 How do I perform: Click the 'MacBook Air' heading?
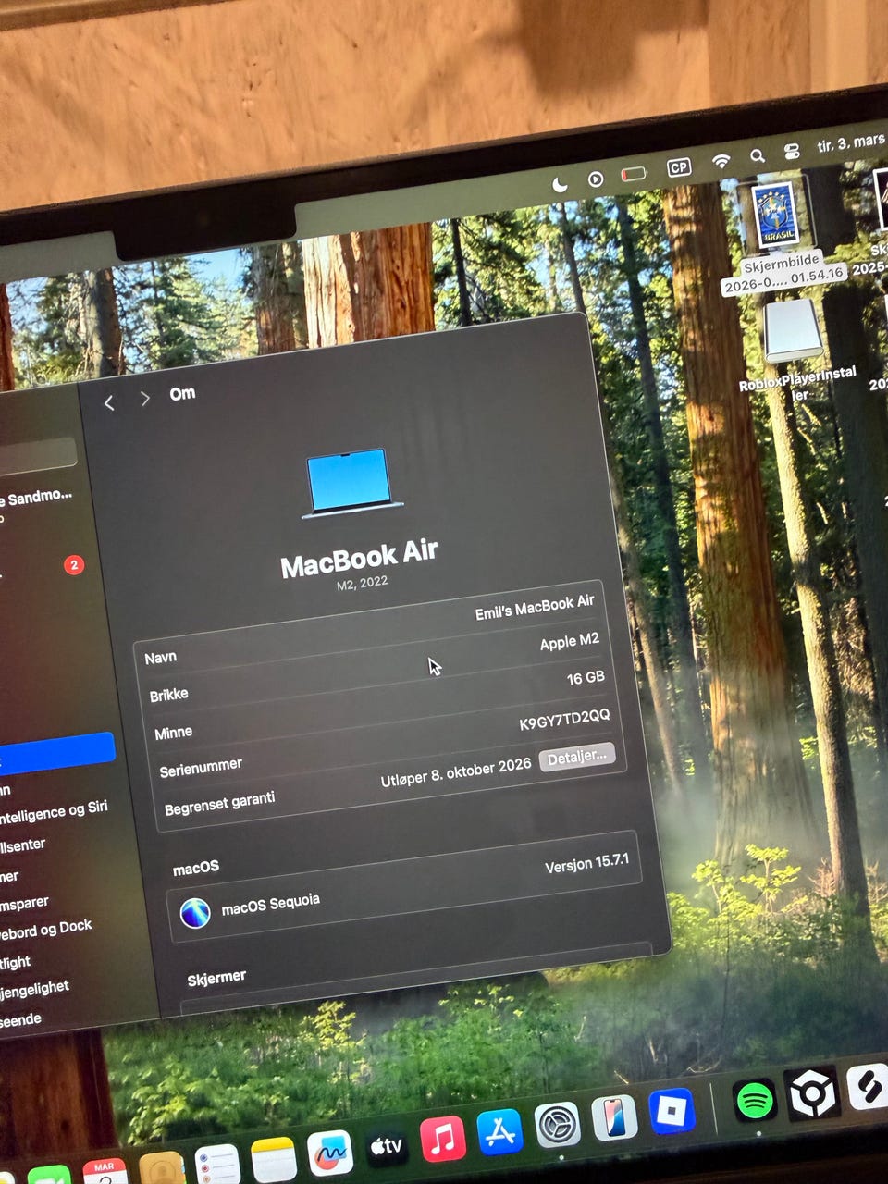(x=359, y=559)
